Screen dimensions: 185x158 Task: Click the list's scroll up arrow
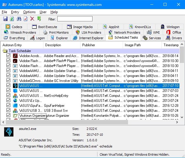pyautogui.click(x=182, y=44)
